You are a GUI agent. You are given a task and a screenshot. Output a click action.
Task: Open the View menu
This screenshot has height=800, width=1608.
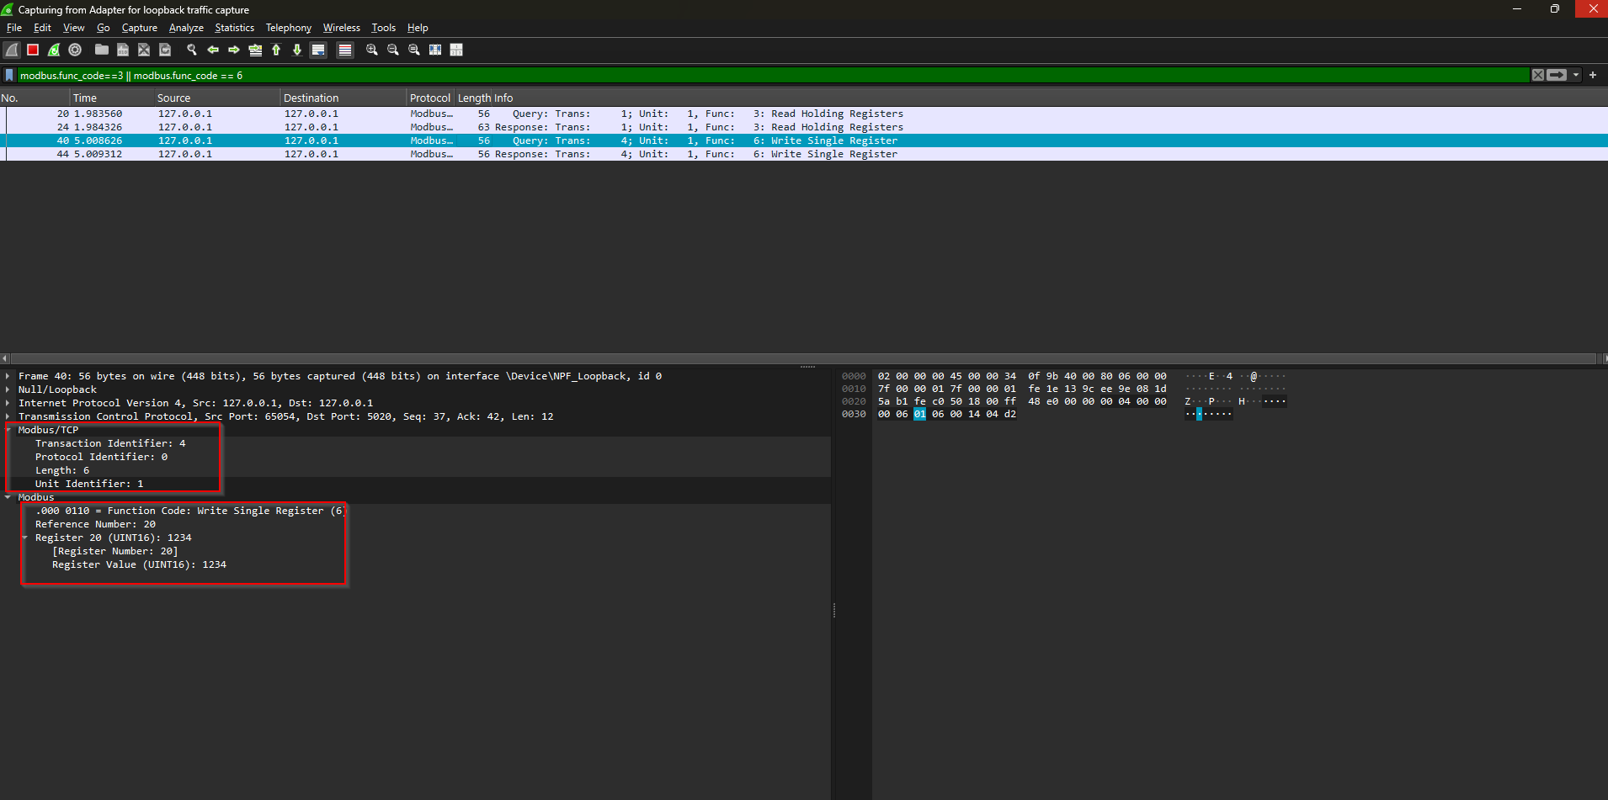click(x=74, y=28)
